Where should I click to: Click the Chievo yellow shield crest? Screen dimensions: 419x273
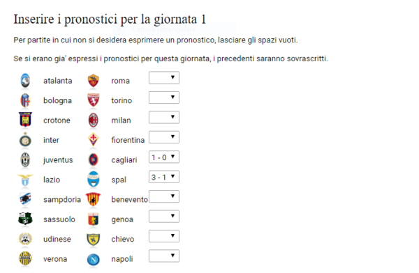coord(94,239)
